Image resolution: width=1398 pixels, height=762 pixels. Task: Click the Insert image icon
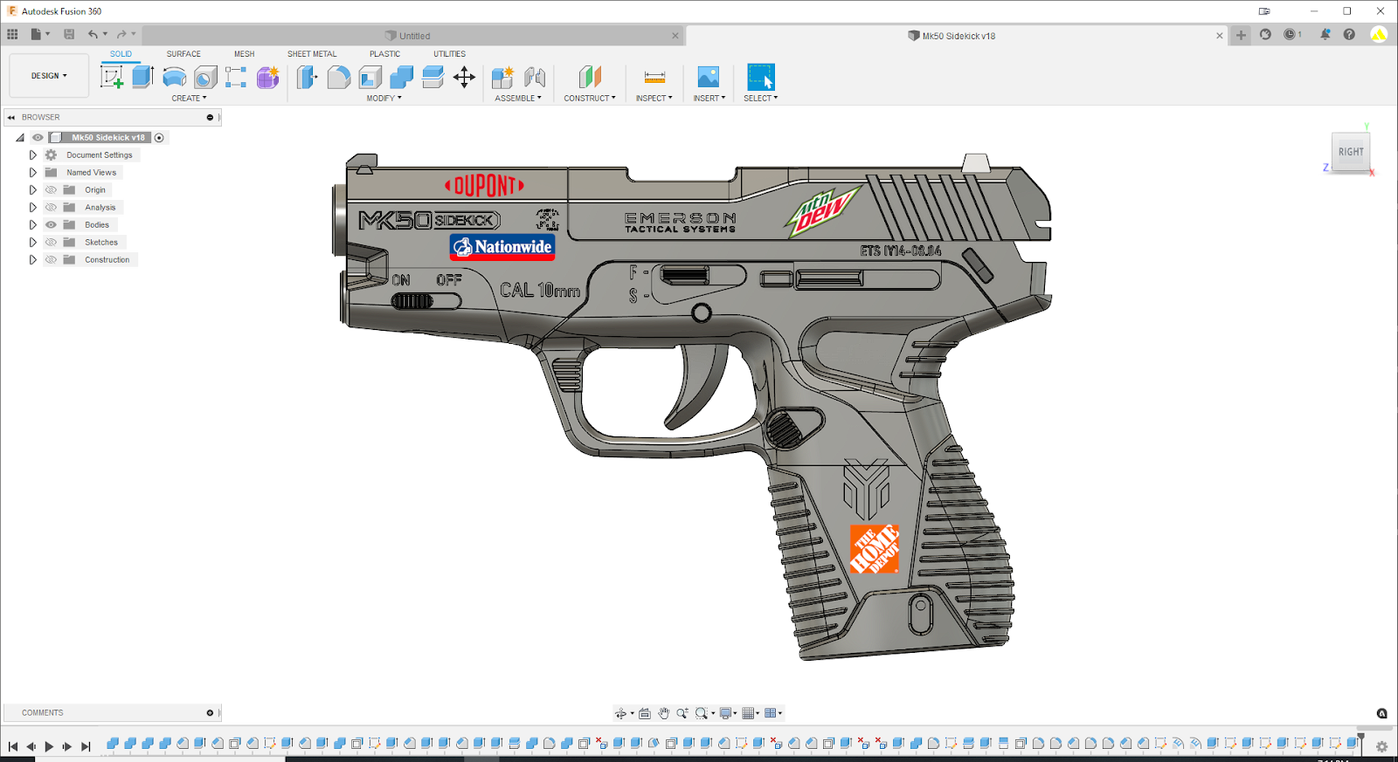(709, 77)
